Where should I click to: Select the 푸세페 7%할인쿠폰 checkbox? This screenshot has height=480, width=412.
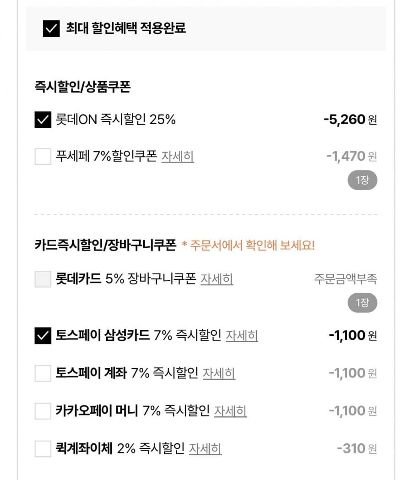click(43, 157)
